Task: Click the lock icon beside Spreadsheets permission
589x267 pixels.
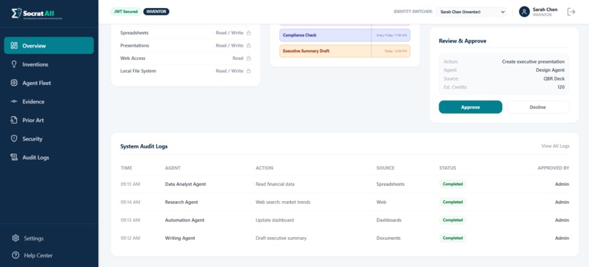Action: pyautogui.click(x=248, y=33)
